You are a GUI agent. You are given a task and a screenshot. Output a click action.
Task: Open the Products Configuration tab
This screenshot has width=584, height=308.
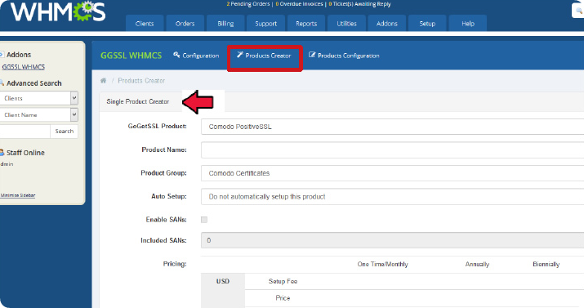344,56
